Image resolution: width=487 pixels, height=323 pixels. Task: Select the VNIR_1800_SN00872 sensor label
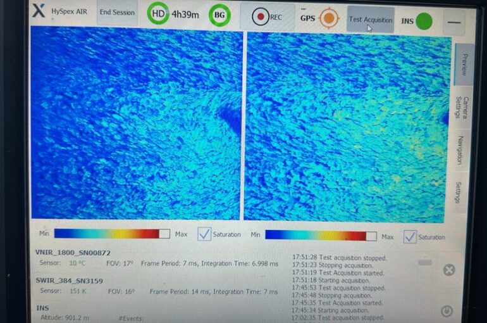click(73, 253)
